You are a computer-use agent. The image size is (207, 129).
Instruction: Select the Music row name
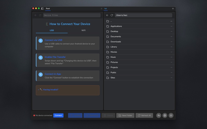[113, 57]
